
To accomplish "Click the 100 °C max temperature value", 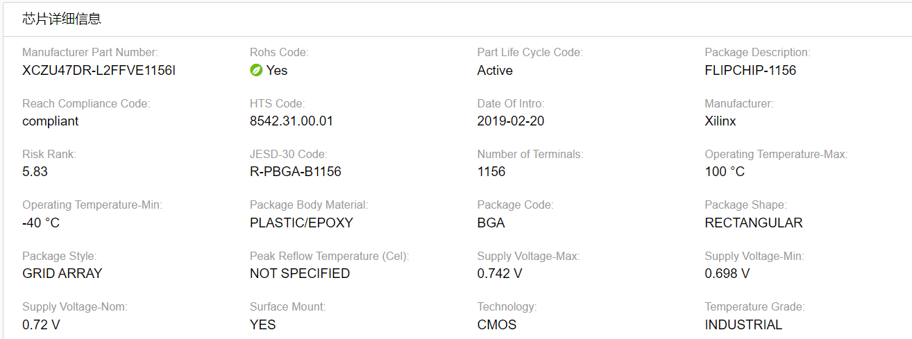I will point(725,172).
